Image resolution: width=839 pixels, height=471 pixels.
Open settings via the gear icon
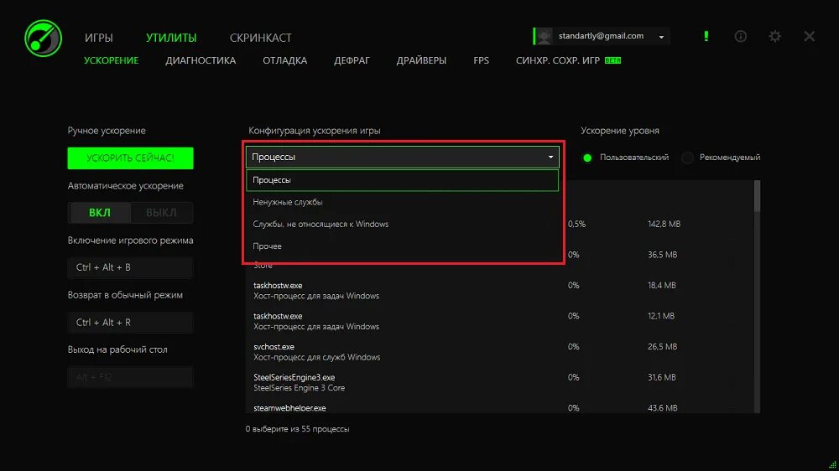point(774,36)
